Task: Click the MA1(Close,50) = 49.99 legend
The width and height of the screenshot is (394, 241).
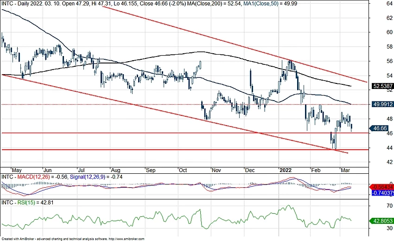Action: click(x=270, y=4)
